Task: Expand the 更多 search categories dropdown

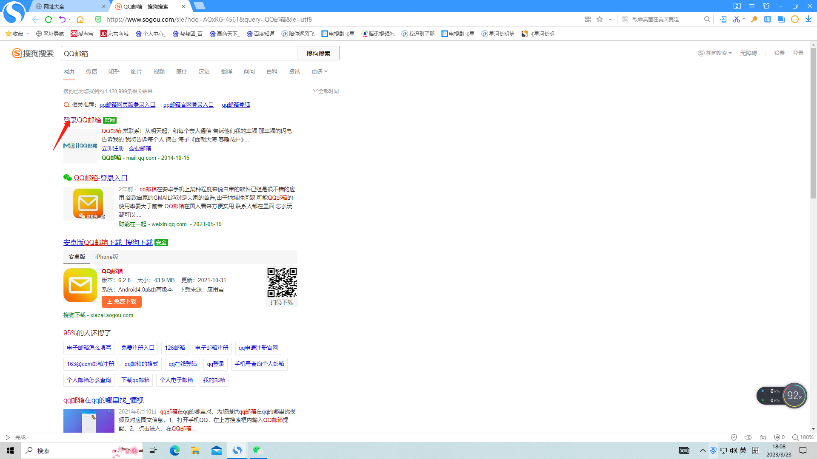Action: (319, 71)
